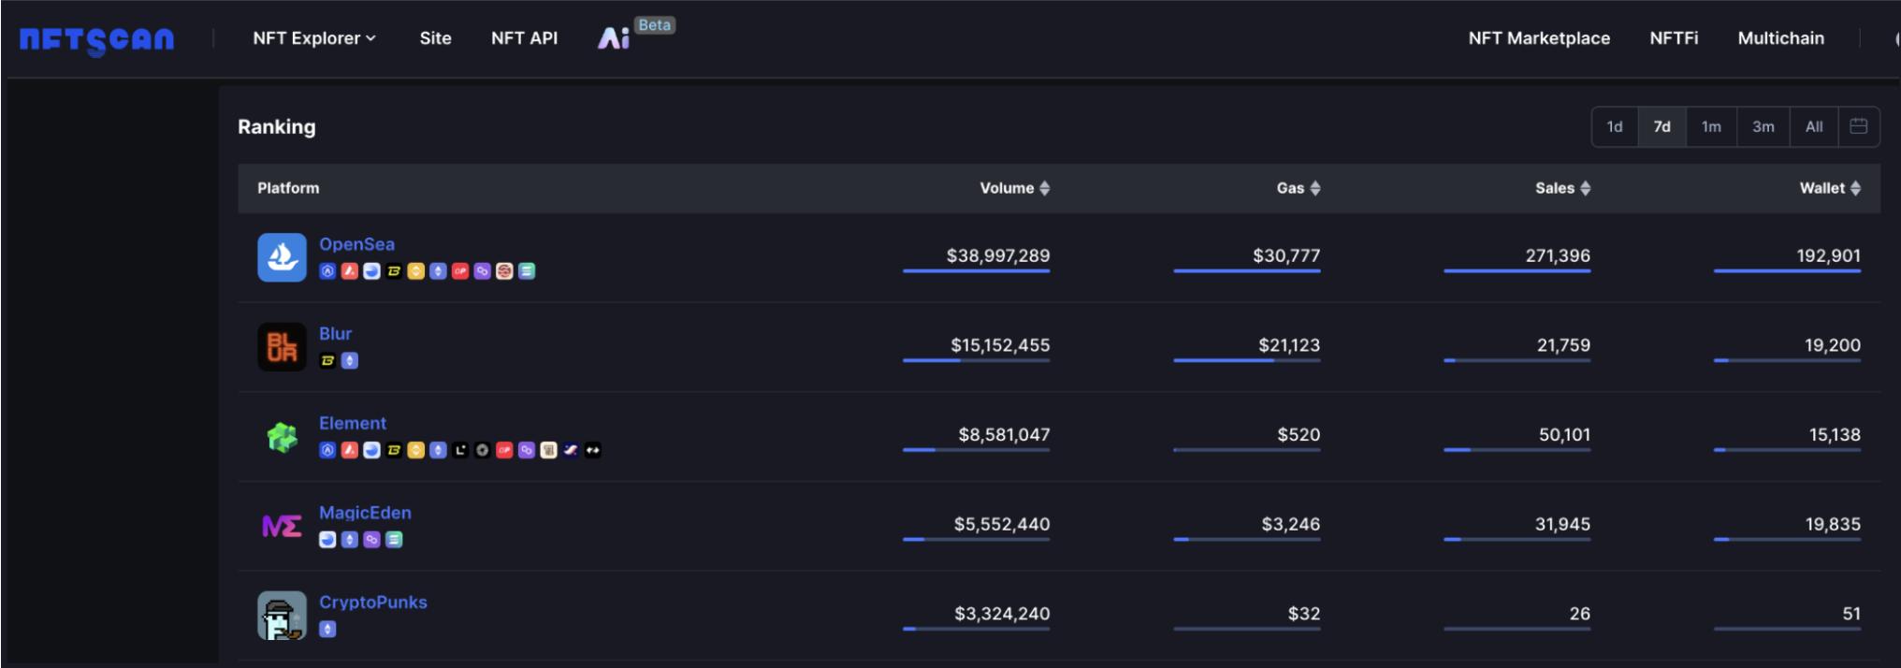Open the OpenSea platform link
1901x668 pixels.
pos(356,244)
